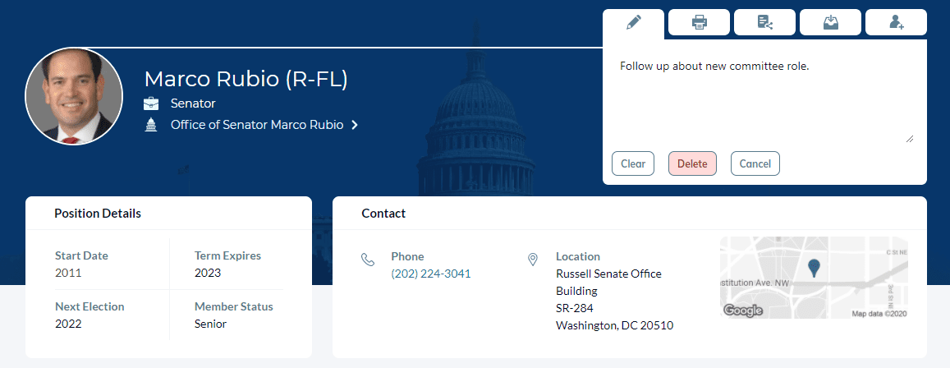
Task: Delete the note
Action: point(692,163)
